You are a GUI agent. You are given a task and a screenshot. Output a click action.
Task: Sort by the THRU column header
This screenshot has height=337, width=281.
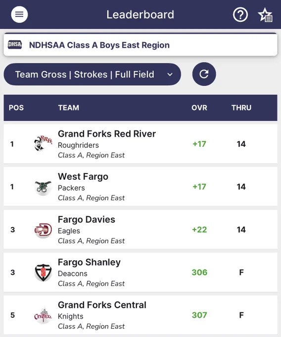(x=241, y=108)
